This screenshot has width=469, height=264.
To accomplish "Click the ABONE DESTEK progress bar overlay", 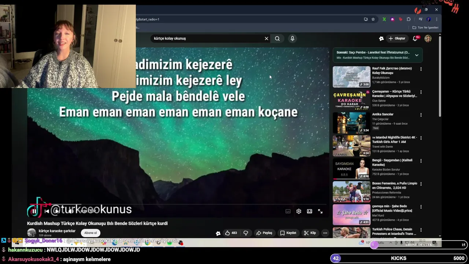I will tap(419, 245).
